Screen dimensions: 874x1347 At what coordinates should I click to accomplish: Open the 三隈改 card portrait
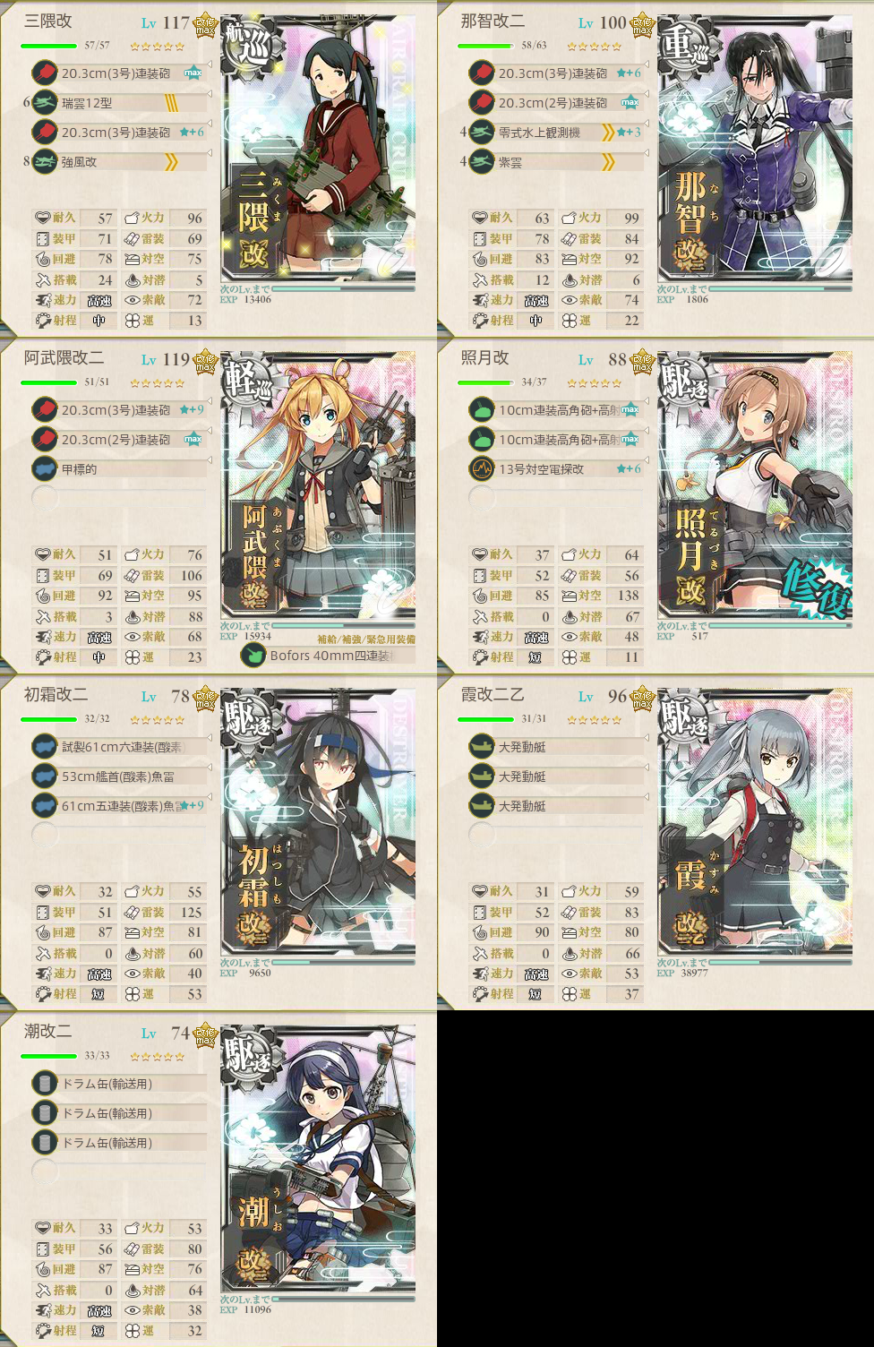(318, 152)
